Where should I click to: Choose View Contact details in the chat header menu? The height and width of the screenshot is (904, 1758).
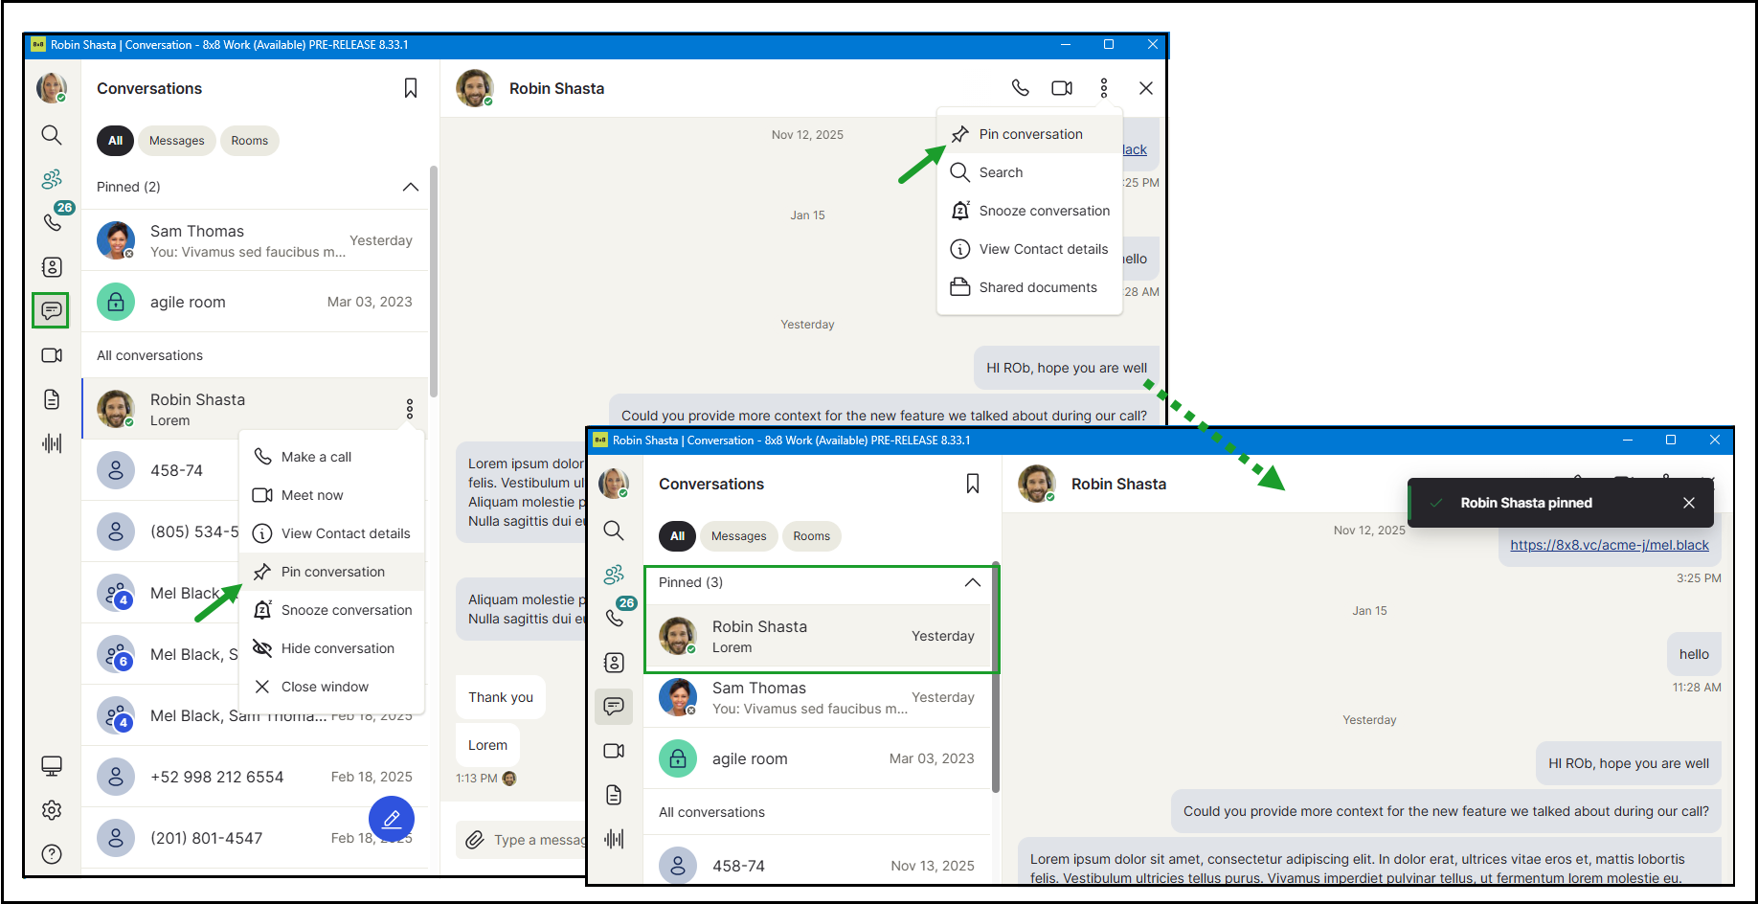[1029, 249]
